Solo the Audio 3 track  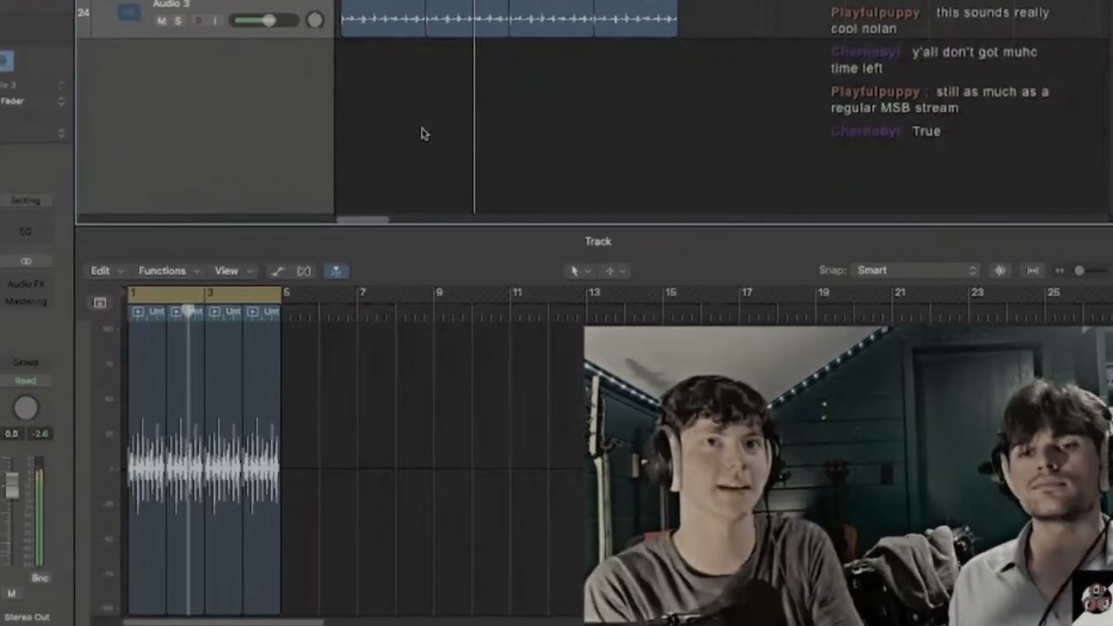(x=178, y=21)
